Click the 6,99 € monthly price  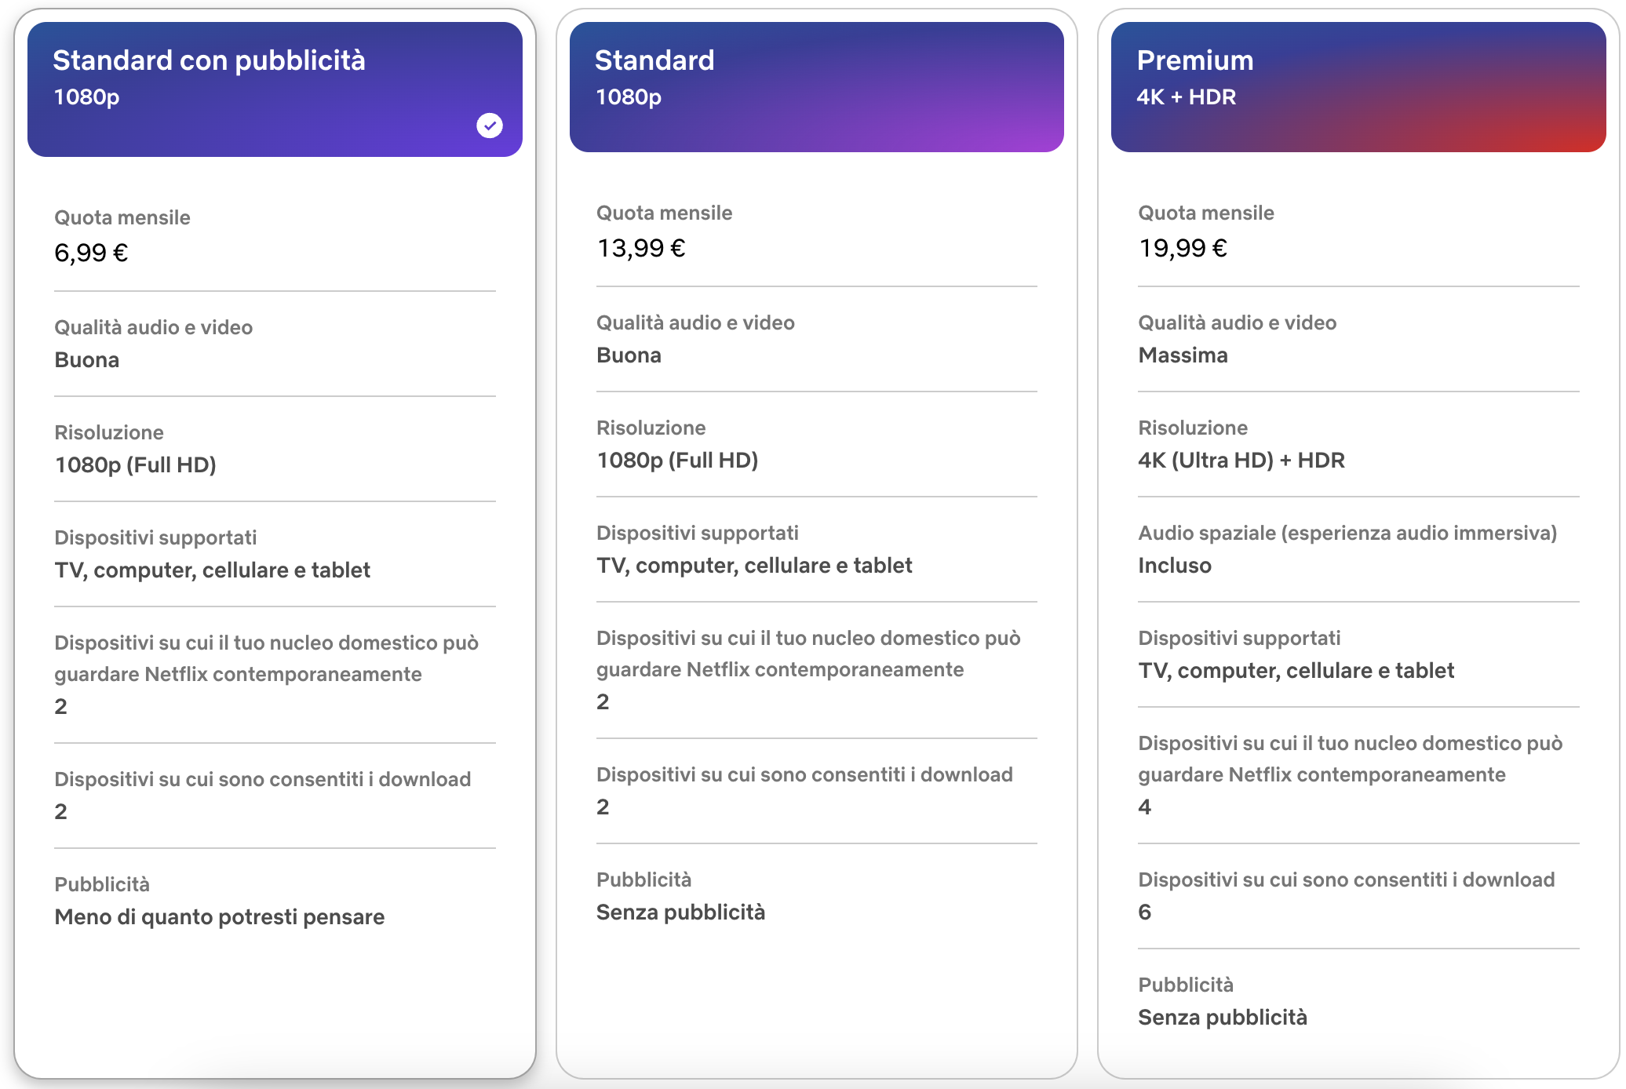[x=91, y=253]
